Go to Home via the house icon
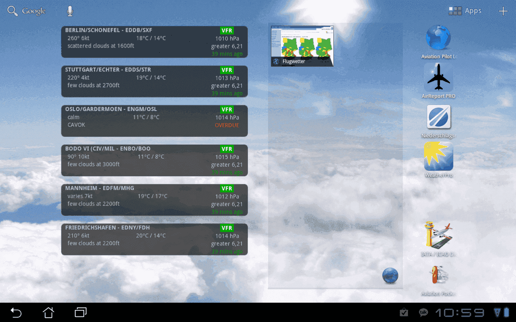 pos(48,312)
